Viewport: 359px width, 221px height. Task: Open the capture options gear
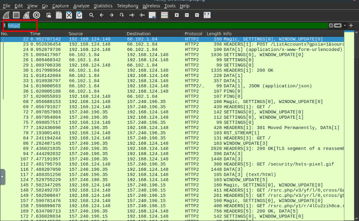click(x=36, y=15)
